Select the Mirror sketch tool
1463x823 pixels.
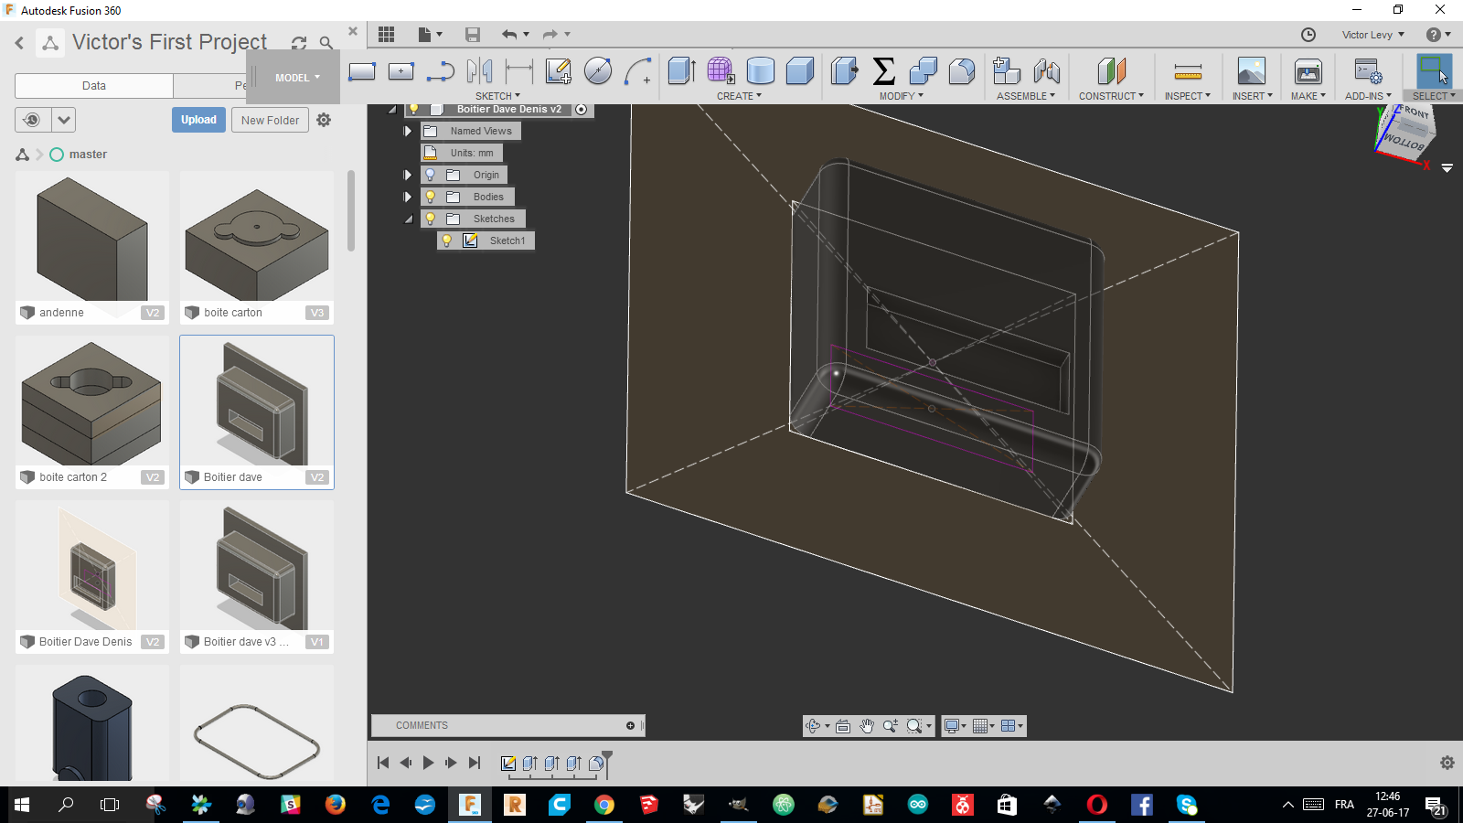(x=480, y=71)
